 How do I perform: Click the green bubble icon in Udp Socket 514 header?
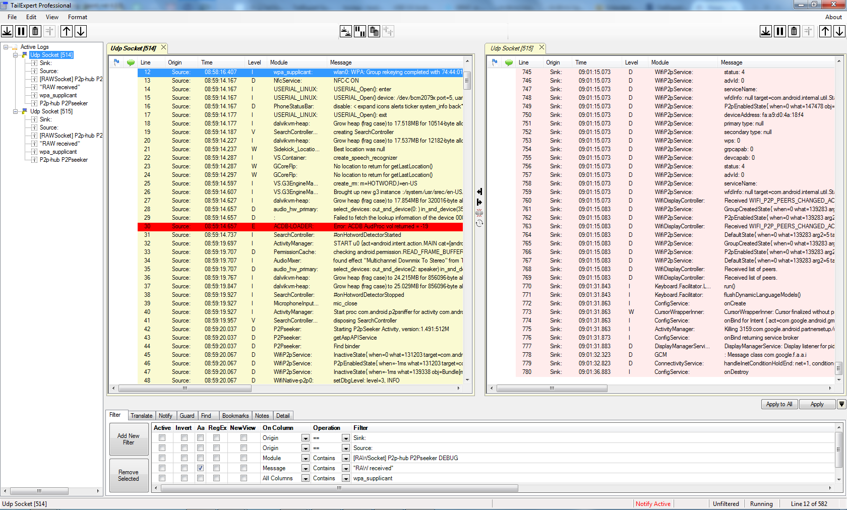[x=131, y=62]
